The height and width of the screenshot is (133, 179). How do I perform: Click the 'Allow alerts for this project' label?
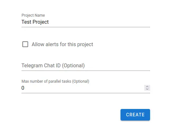coord(62,44)
